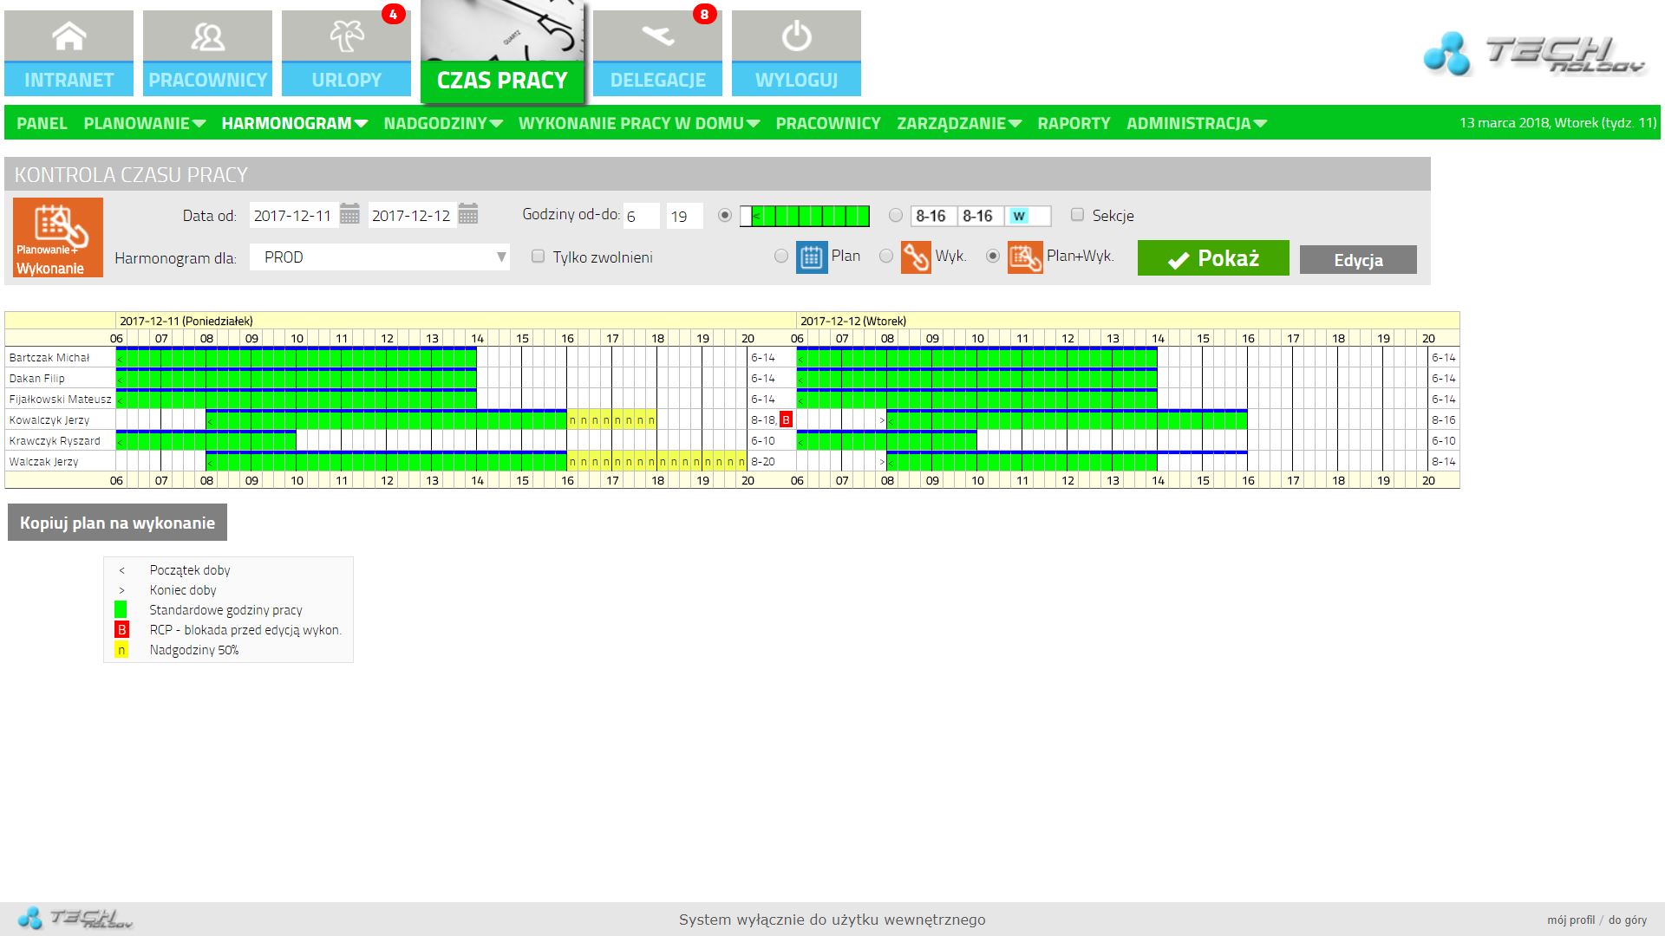Viewport: 1665px width, 936px height.
Task: Open calendar picker for end date
Action: [468, 215]
